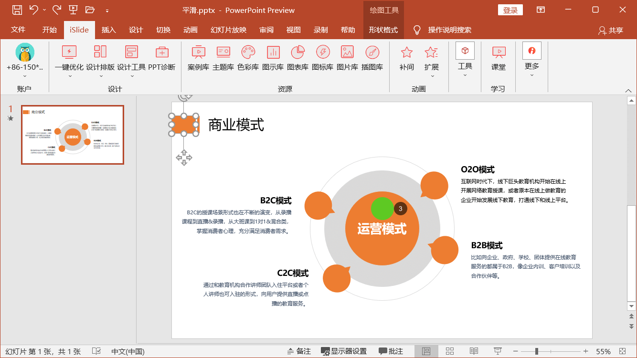Switch to Normal view icon
Viewport: 637px width, 358px height.
pos(426,351)
